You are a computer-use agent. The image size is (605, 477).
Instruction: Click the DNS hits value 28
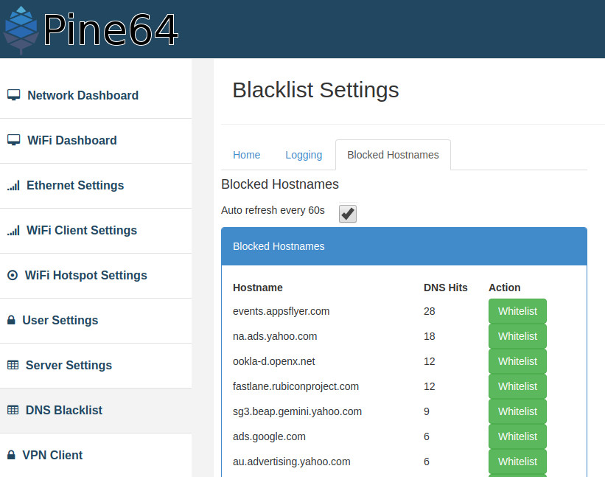click(x=429, y=311)
